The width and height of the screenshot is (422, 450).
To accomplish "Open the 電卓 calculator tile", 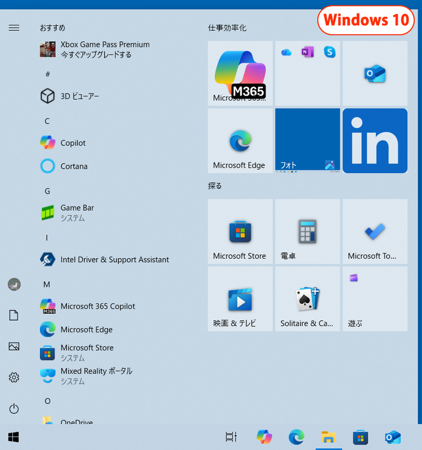I will click(x=307, y=231).
